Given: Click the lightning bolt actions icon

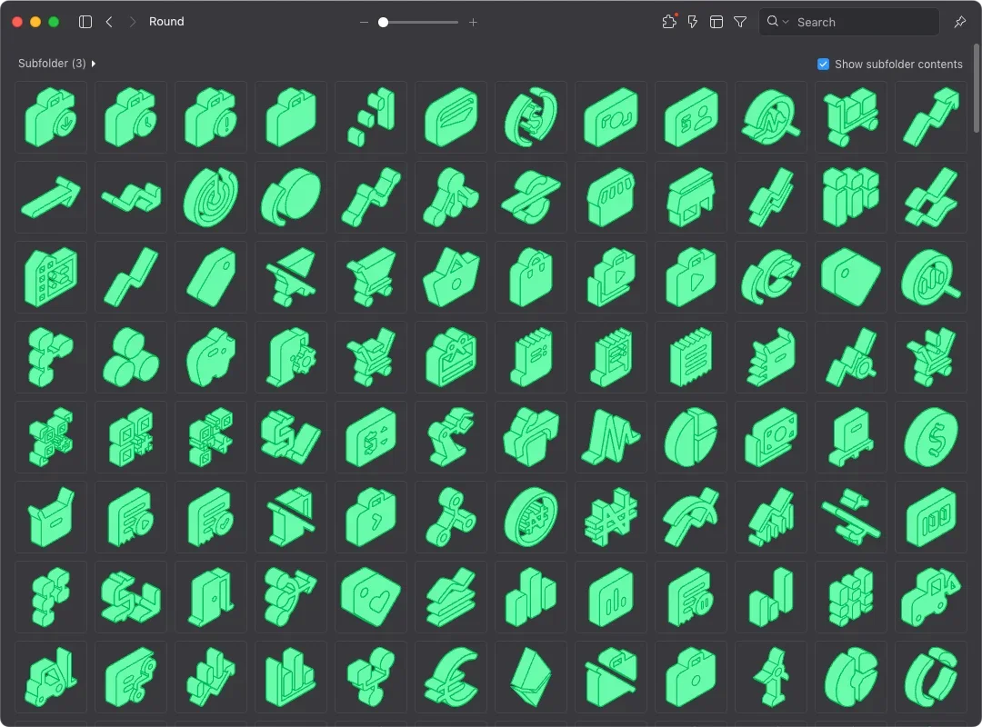Looking at the screenshot, I should (693, 22).
